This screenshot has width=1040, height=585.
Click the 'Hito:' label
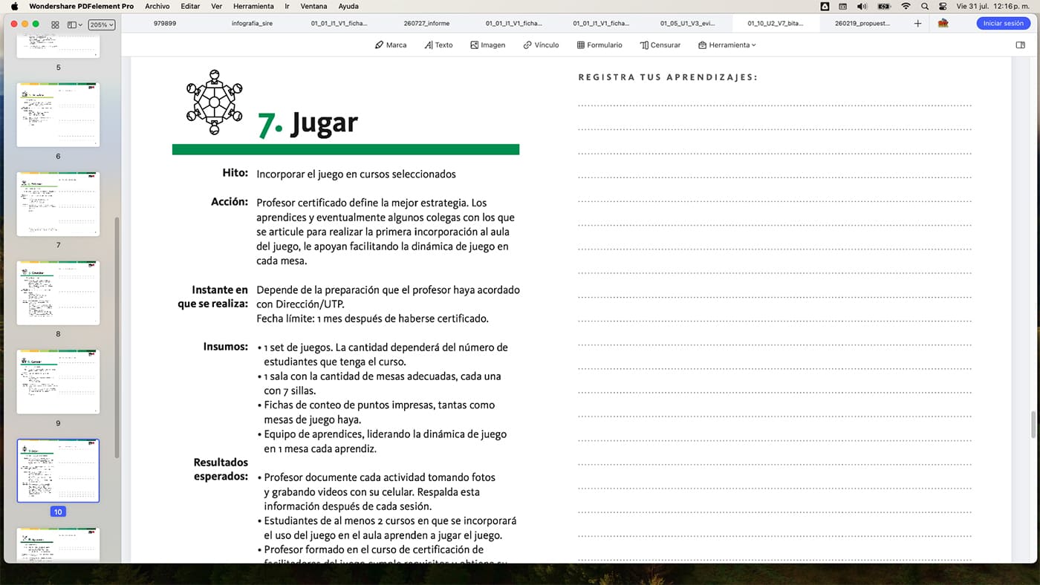tap(235, 173)
